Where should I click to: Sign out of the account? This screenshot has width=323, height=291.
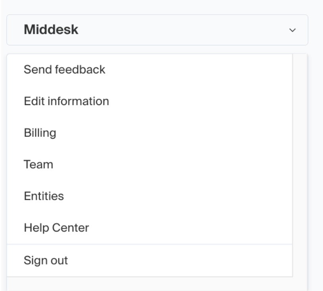pyautogui.click(x=46, y=260)
